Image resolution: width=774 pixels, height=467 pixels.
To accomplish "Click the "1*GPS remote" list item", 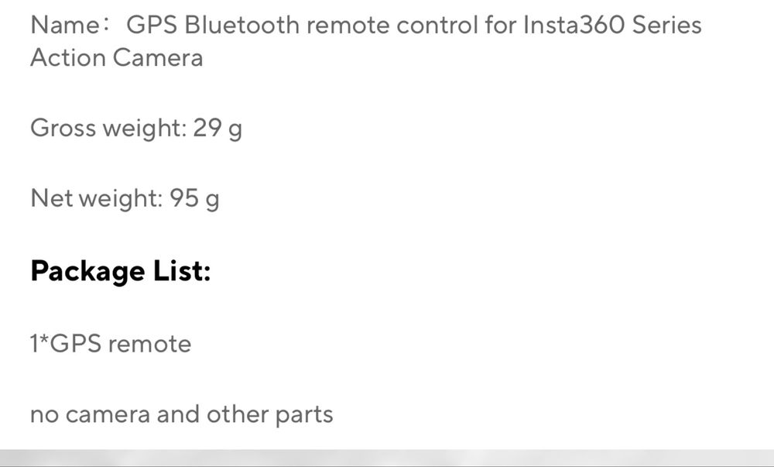I will pyautogui.click(x=111, y=343).
